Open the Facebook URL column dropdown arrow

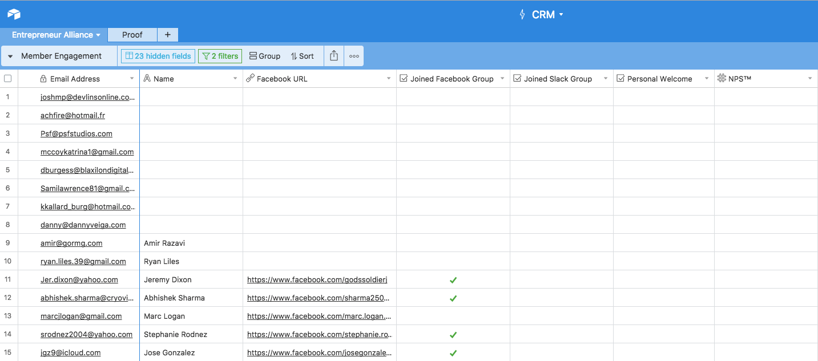(x=389, y=79)
